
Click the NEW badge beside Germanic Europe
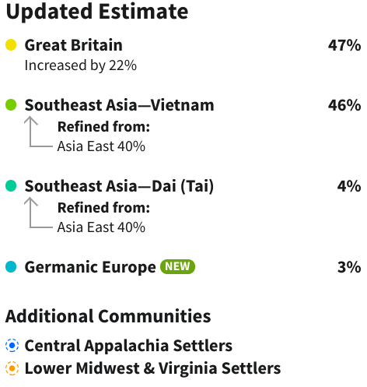pyautogui.click(x=177, y=266)
